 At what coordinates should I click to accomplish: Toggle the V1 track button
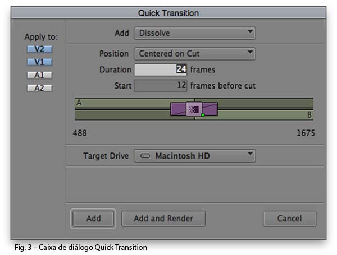click(x=39, y=62)
